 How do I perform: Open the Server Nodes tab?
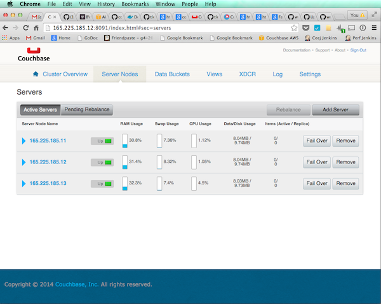click(x=120, y=74)
